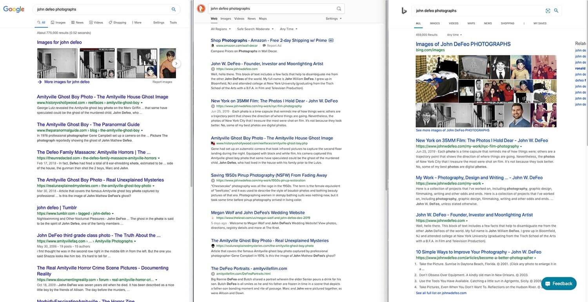Click the DuckDuckGo duck logo
The height and width of the screenshot is (302, 588).
click(201, 9)
